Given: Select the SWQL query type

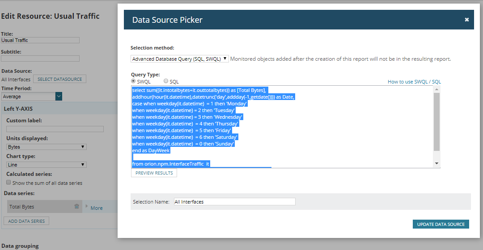Looking at the screenshot, I should tap(133, 81).
